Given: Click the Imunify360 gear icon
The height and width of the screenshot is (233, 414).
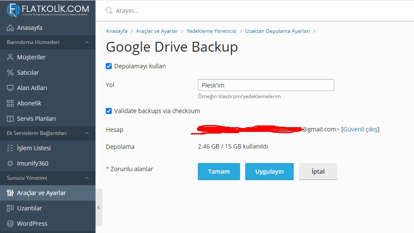Looking at the screenshot, I should point(10,163).
